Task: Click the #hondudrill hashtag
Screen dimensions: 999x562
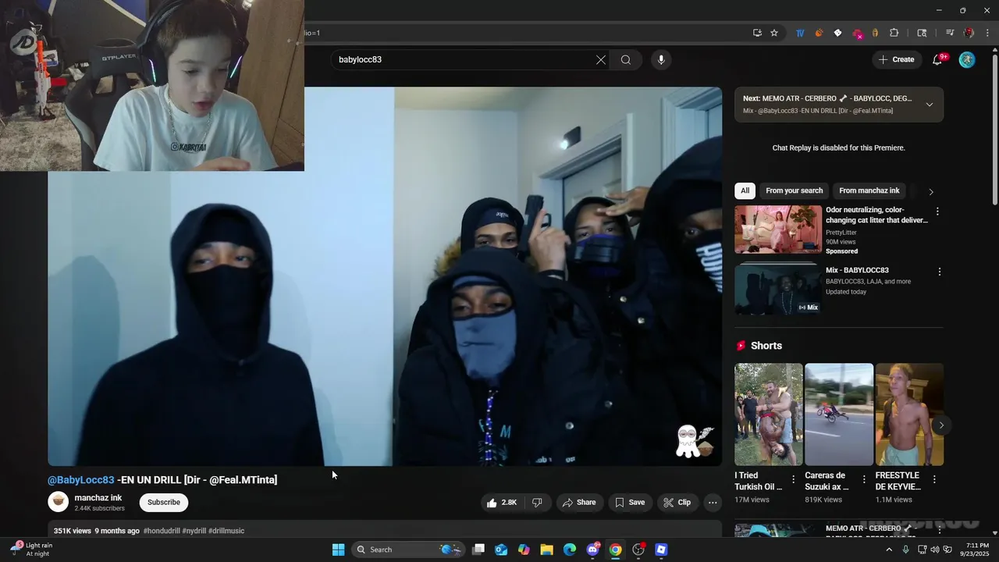Action: (162, 531)
